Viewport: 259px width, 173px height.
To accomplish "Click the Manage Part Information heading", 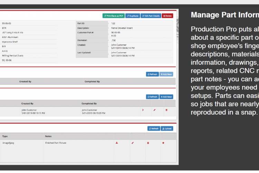I will tap(225, 15).
